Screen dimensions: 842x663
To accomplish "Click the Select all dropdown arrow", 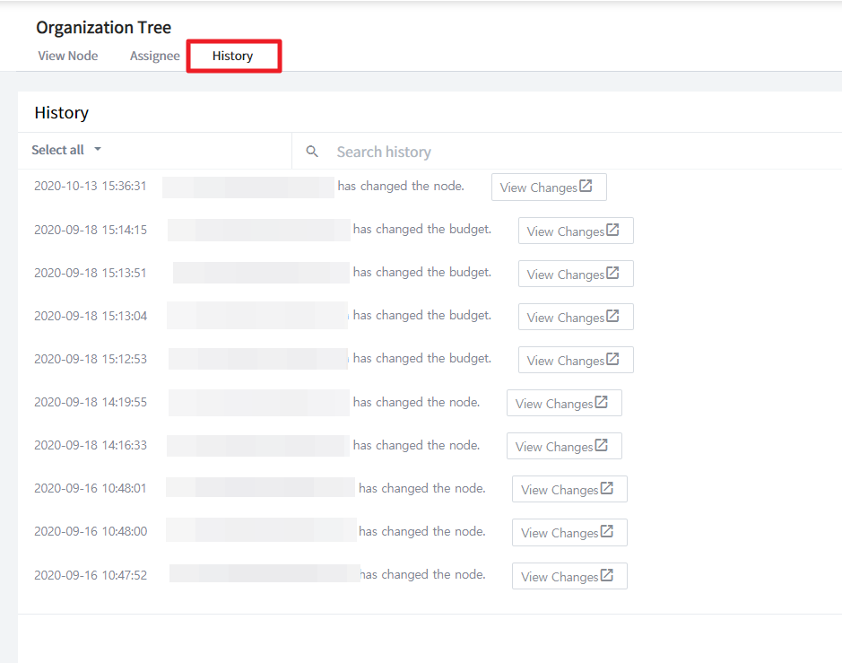I will (98, 150).
